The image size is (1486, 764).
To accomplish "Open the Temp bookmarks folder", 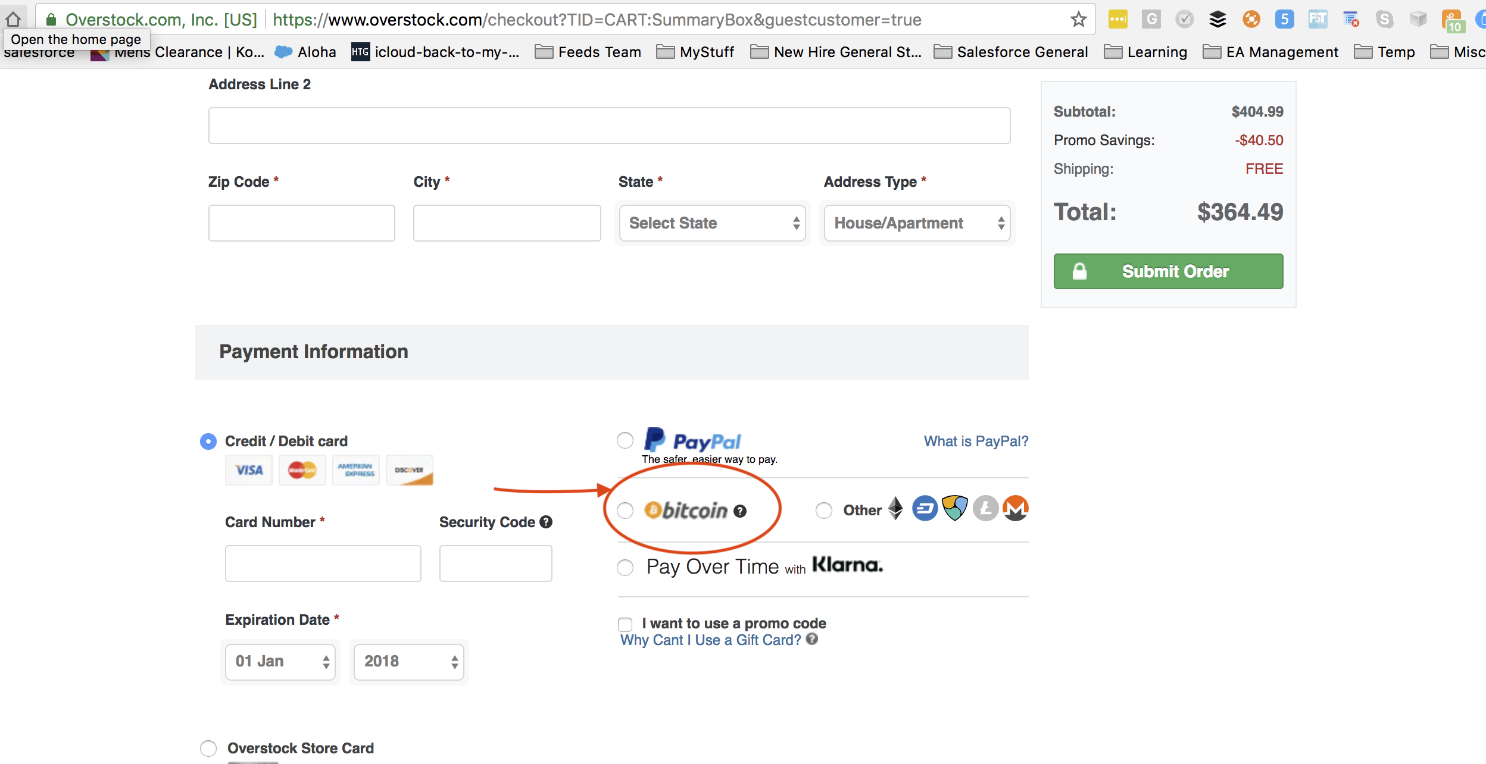I will [1385, 52].
